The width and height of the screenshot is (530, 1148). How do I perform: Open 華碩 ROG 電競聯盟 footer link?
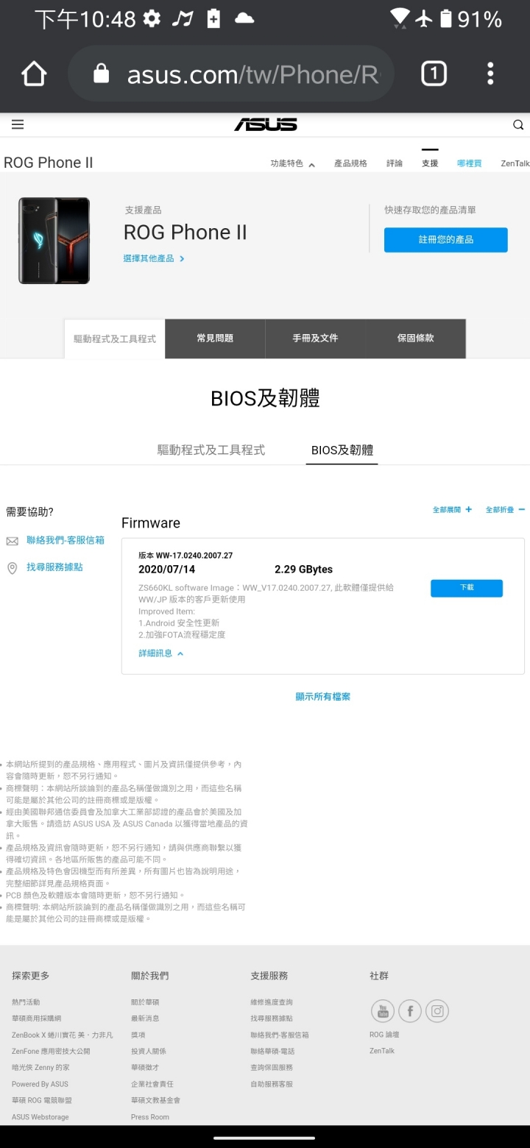[x=42, y=1100]
